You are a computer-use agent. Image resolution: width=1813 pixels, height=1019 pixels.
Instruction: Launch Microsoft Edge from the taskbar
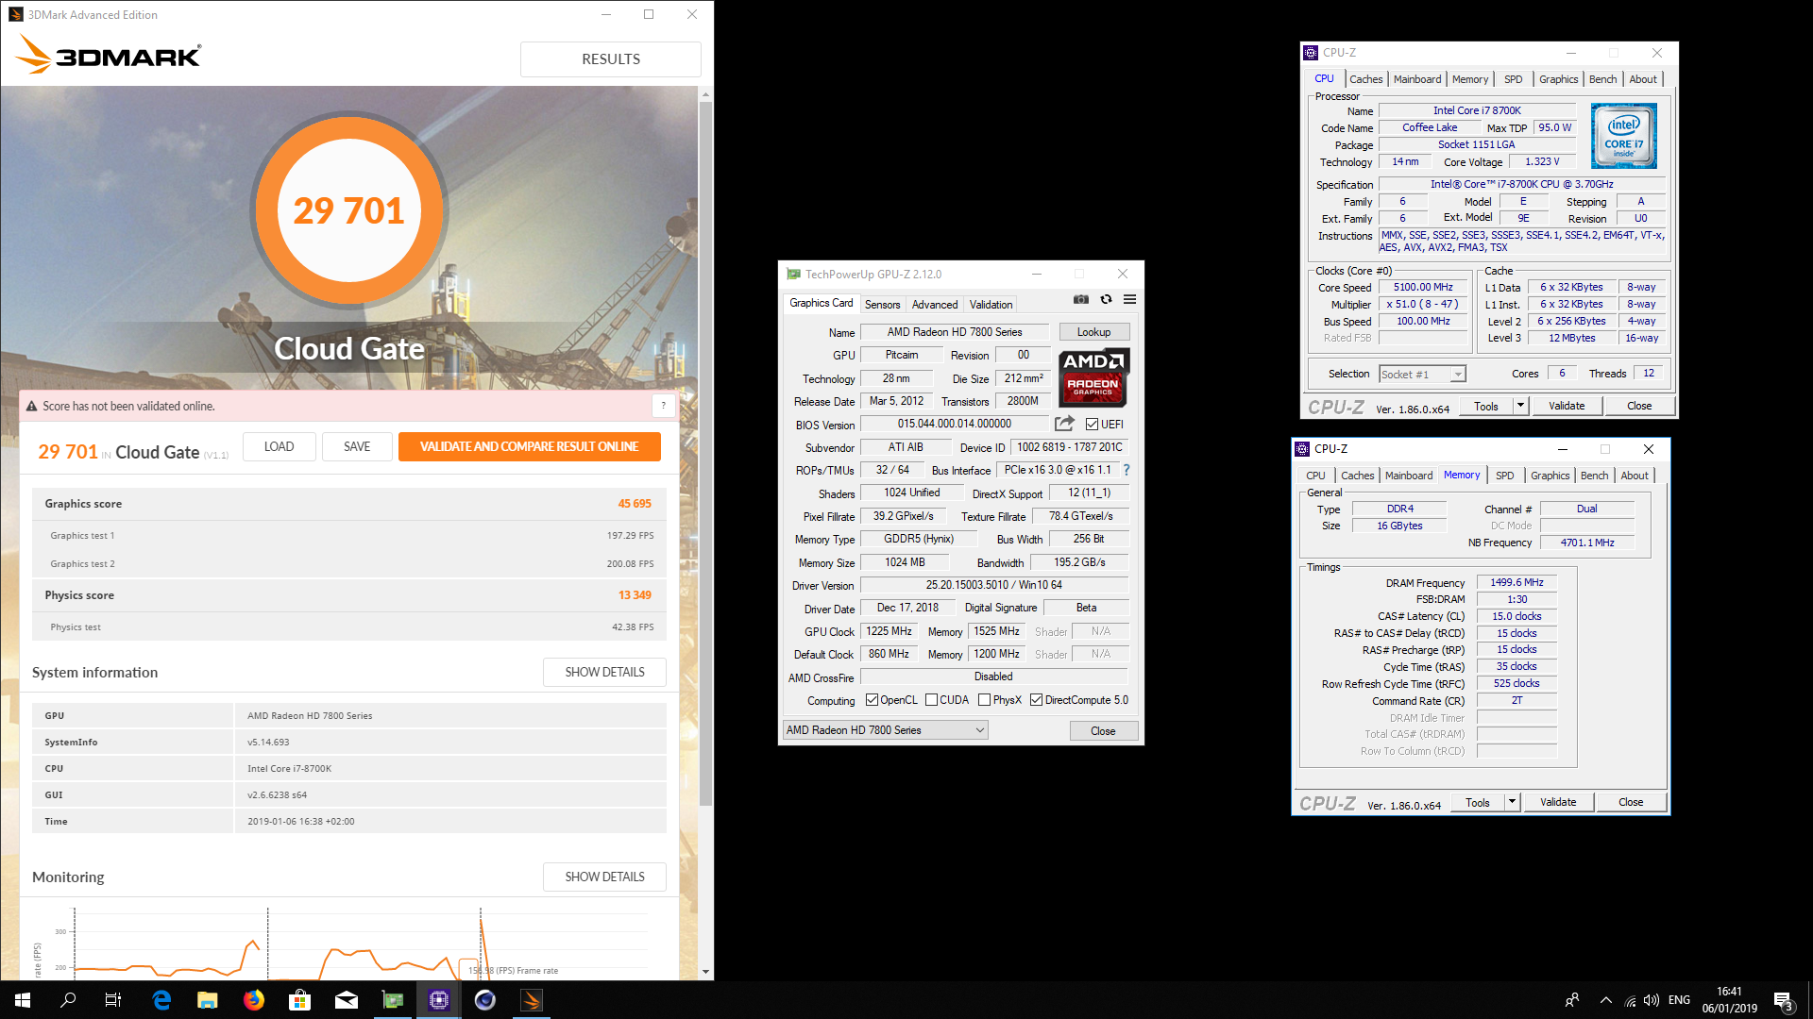point(161,1000)
